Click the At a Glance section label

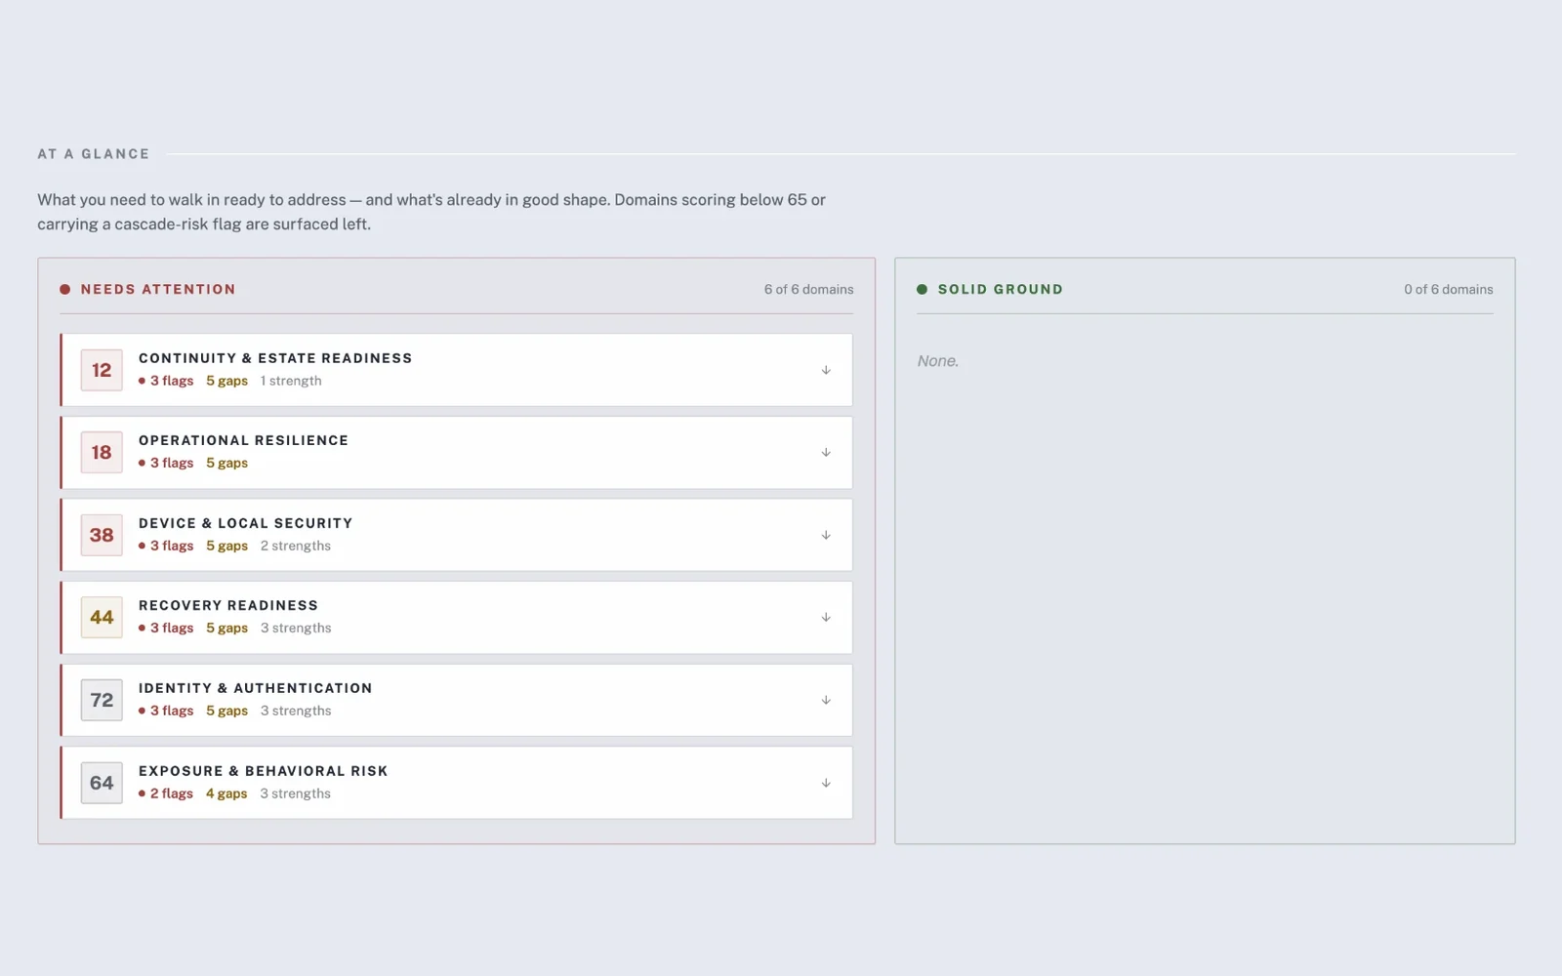(94, 154)
